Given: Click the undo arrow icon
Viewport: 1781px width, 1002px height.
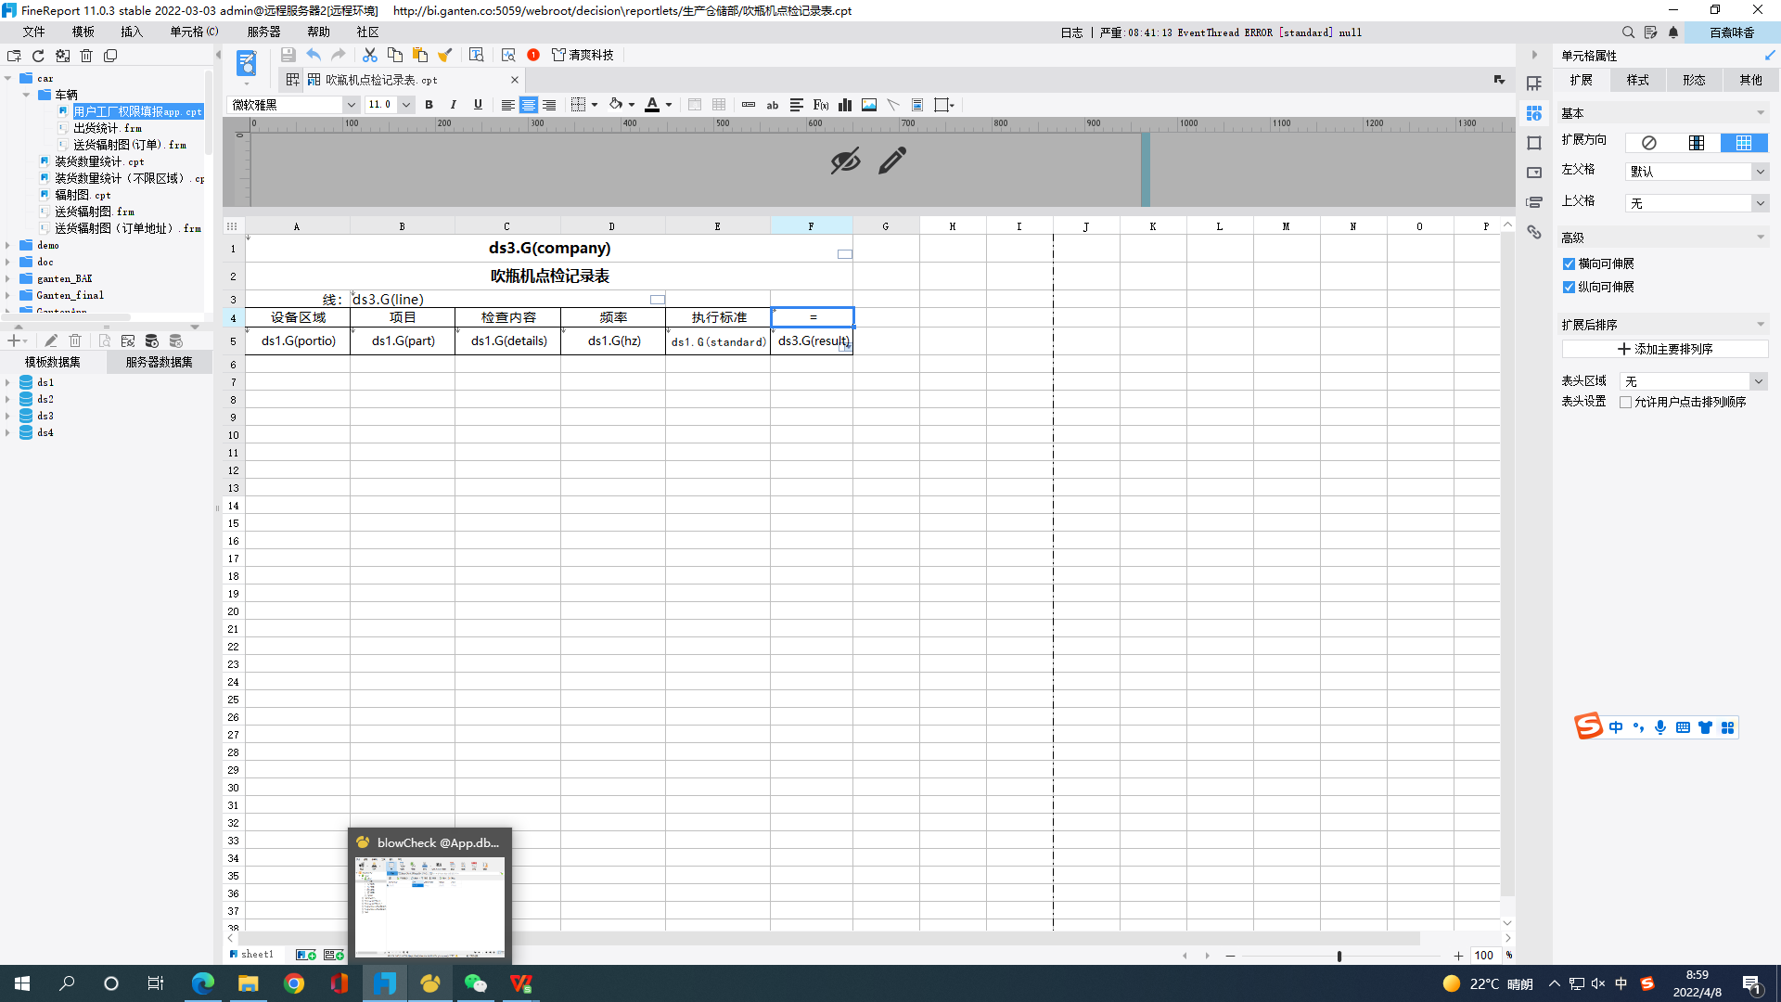Looking at the screenshot, I should click(314, 55).
